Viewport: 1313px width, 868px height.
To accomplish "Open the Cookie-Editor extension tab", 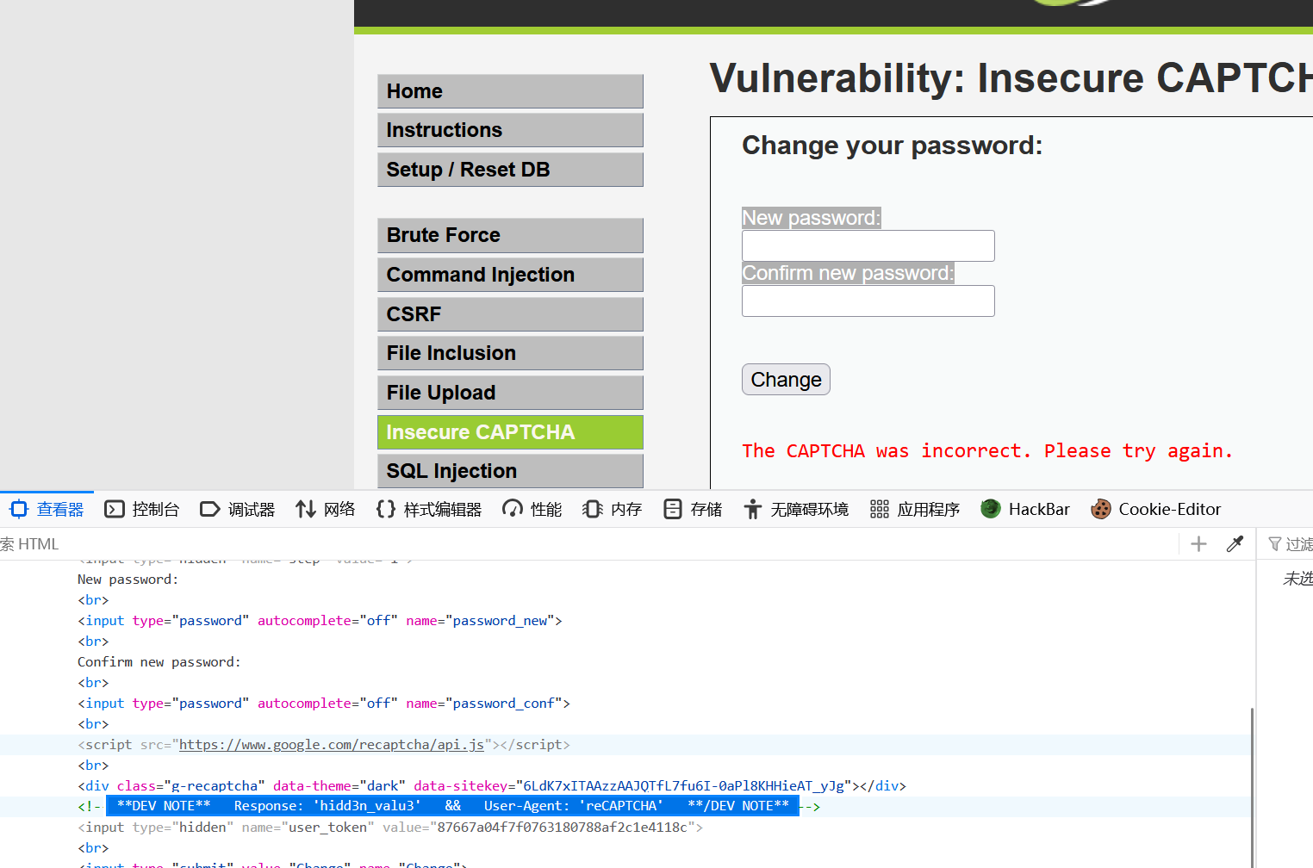I will point(1155,509).
